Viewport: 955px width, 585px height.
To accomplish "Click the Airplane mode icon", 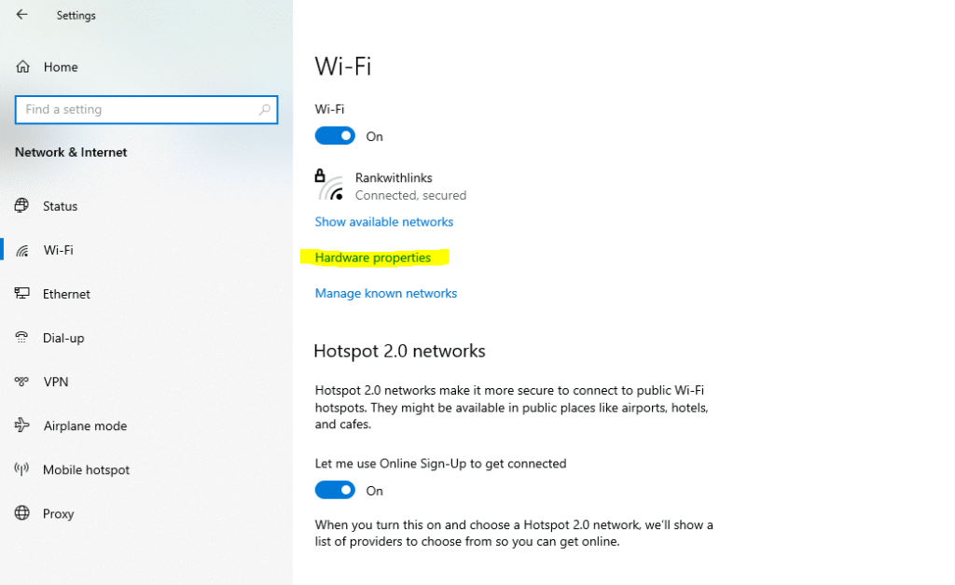I will [22, 425].
